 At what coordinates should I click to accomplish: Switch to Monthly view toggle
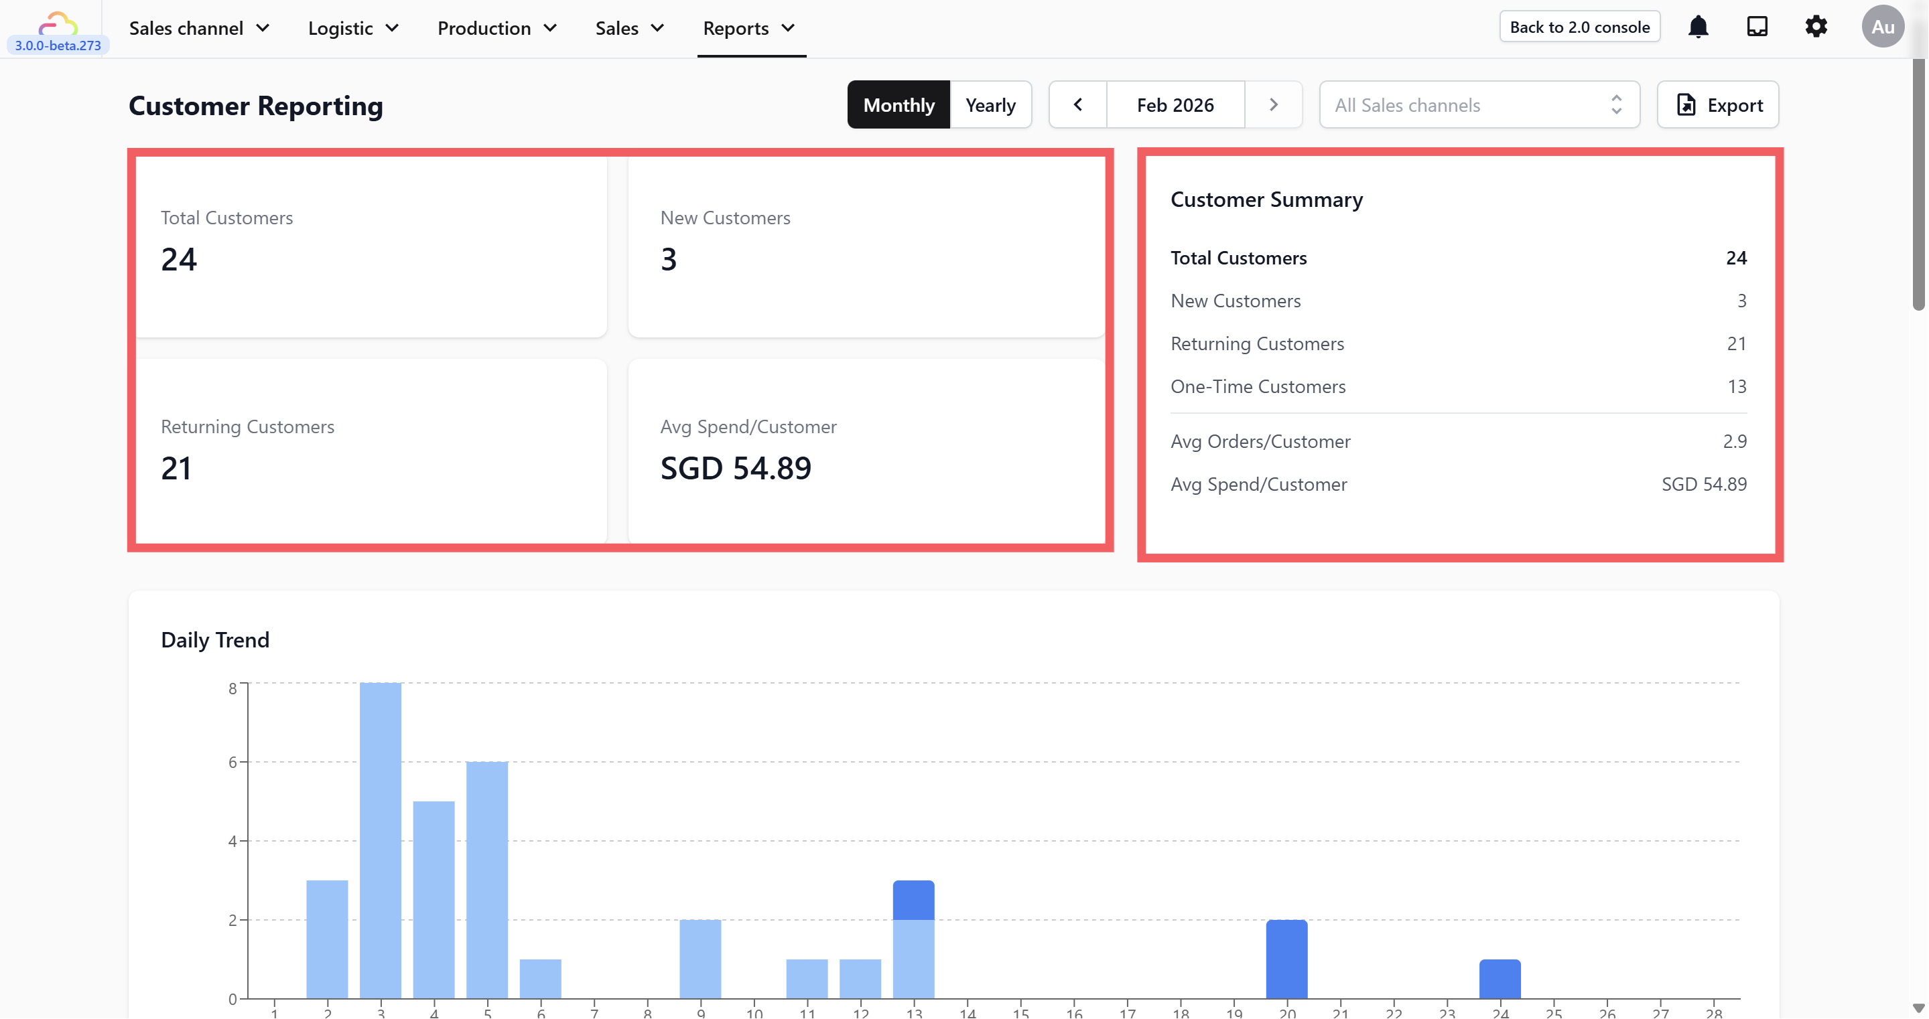click(898, 104)
